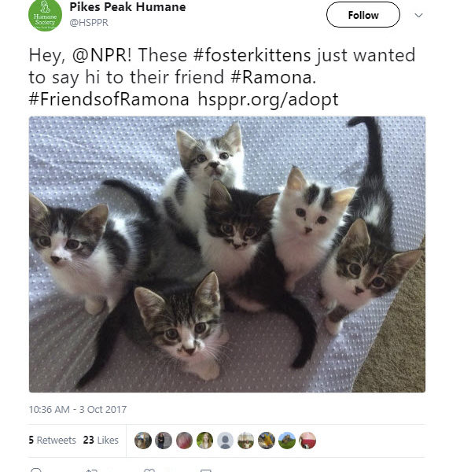Screen dimensions: 449x472
Task: Enlarge the foster kittens photo
Action: (227, 254)
